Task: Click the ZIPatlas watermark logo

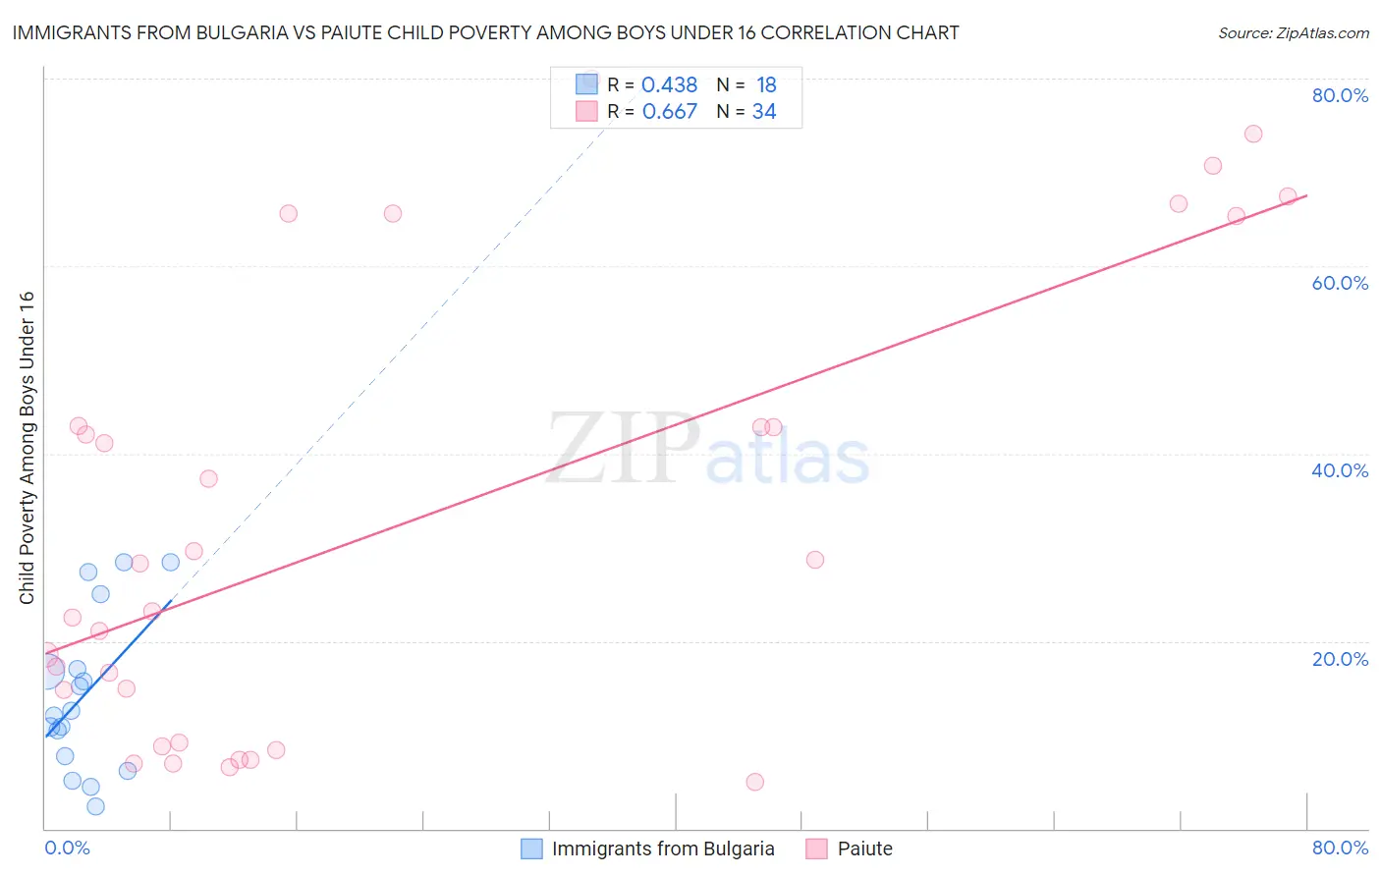Action: [707, 452]
